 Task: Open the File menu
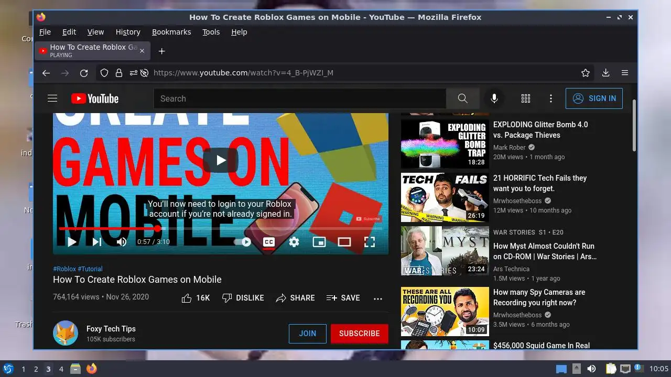tap(45, 32)
